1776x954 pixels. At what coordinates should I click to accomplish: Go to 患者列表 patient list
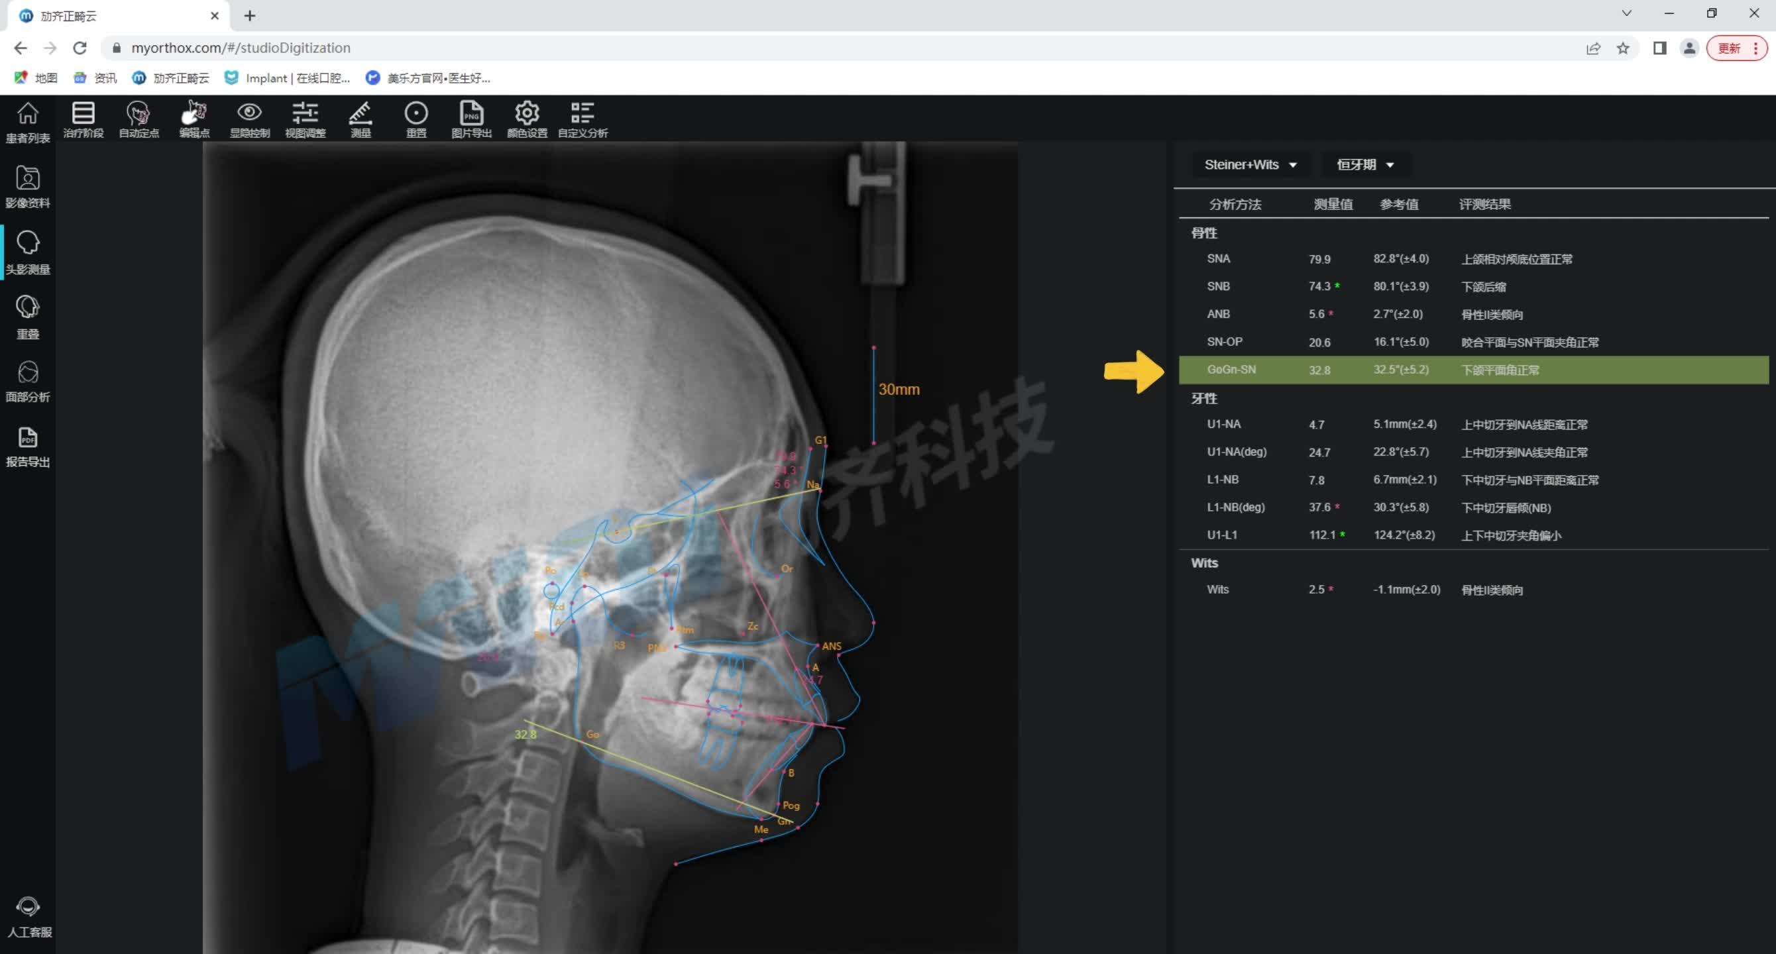28,123
